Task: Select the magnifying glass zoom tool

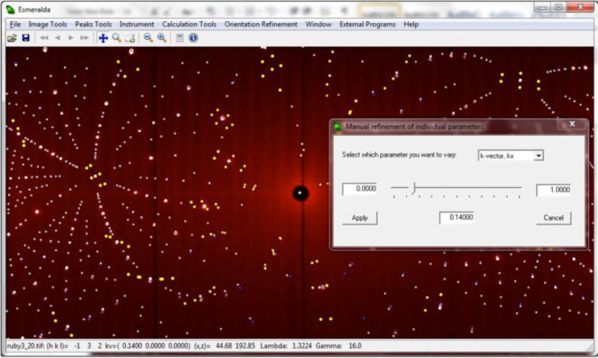Action: [116, 38]
